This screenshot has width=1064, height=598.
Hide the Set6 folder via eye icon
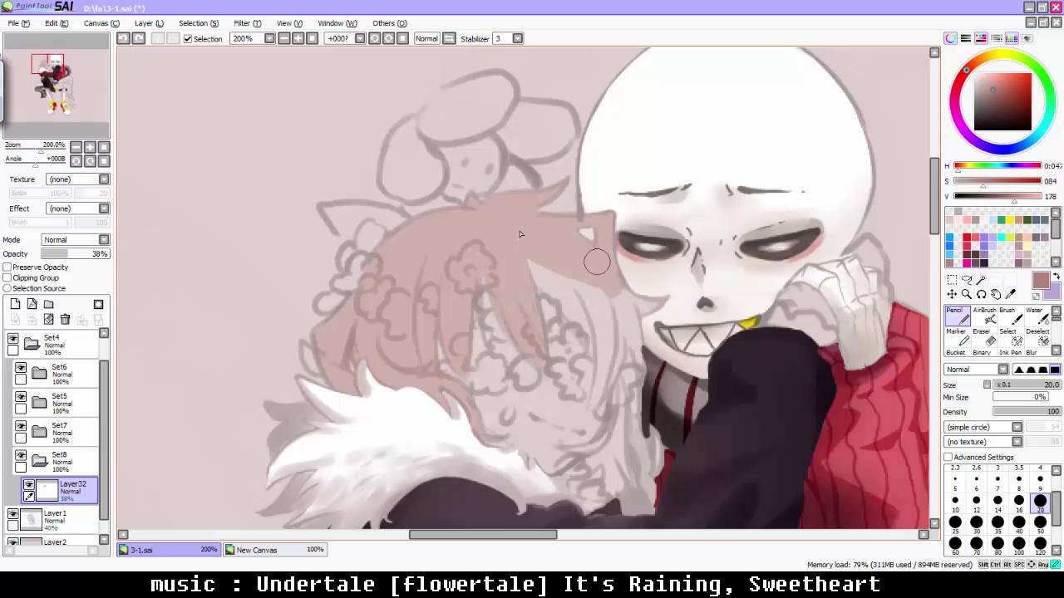[x=21, y=368]
